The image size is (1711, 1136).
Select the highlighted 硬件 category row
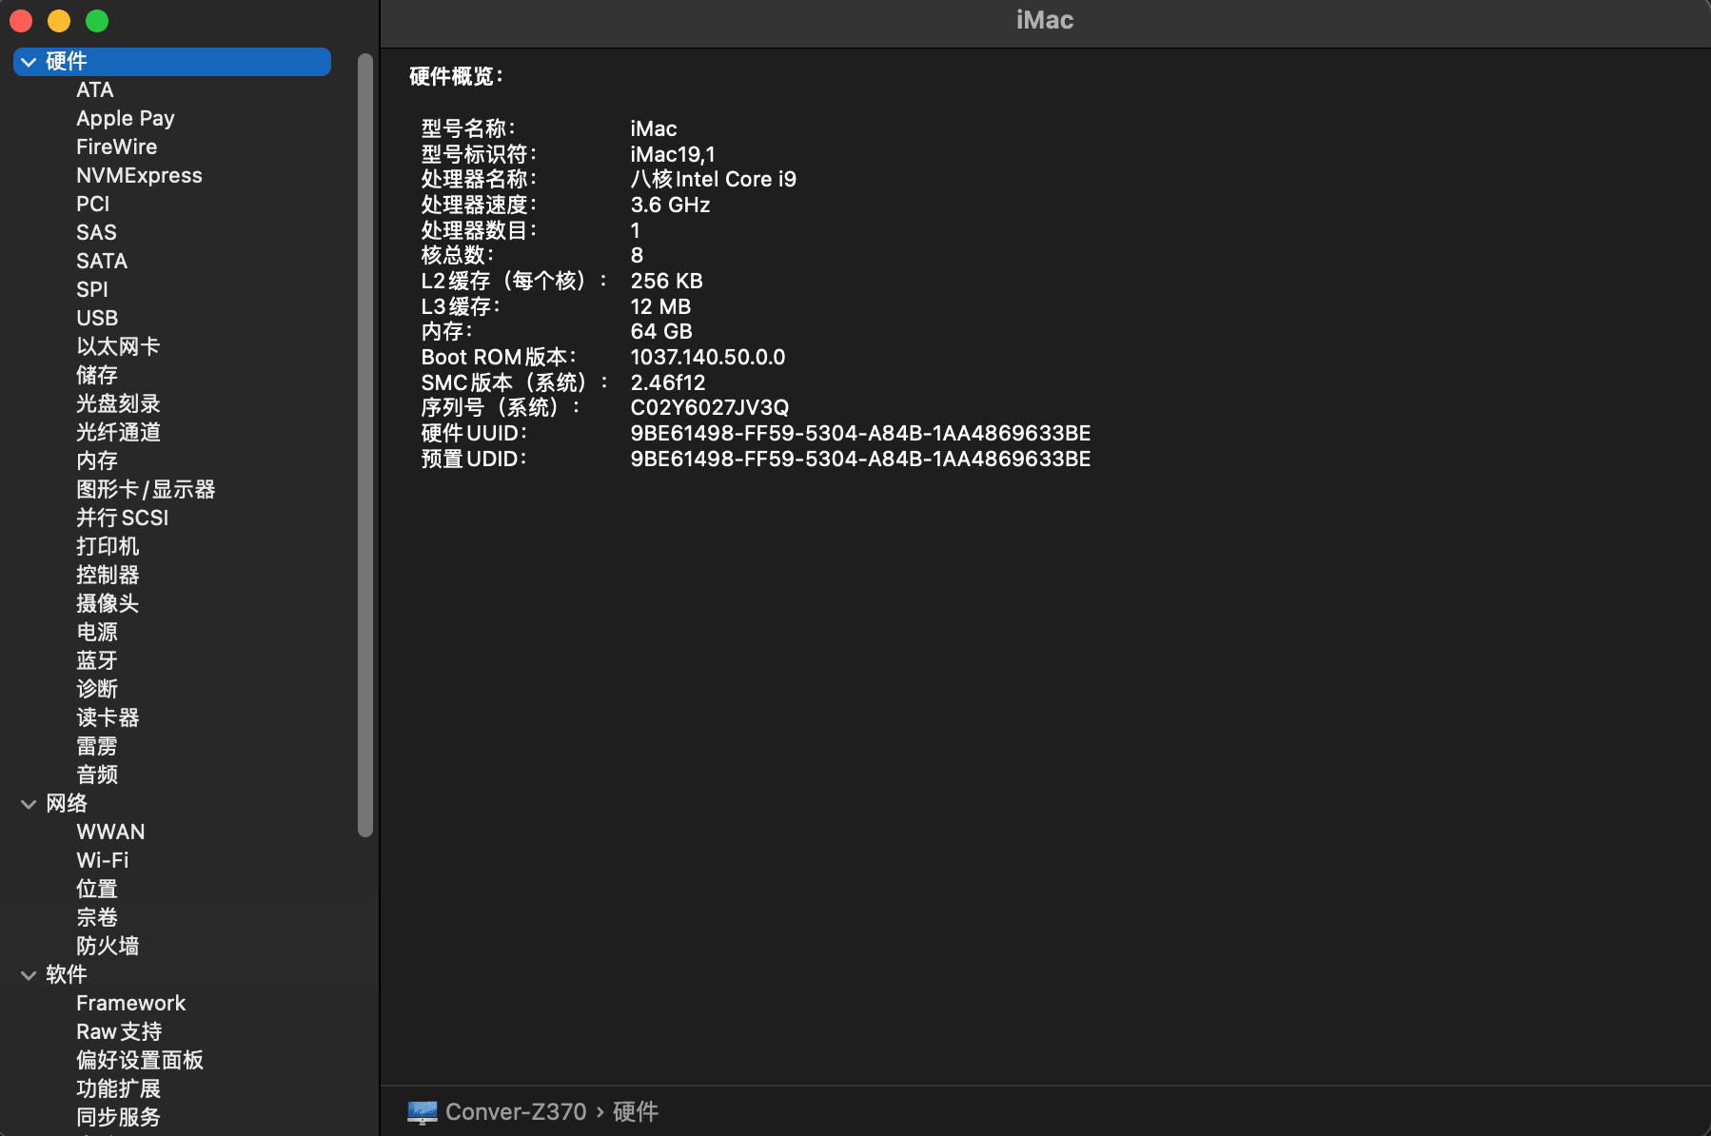pos(172,62)
